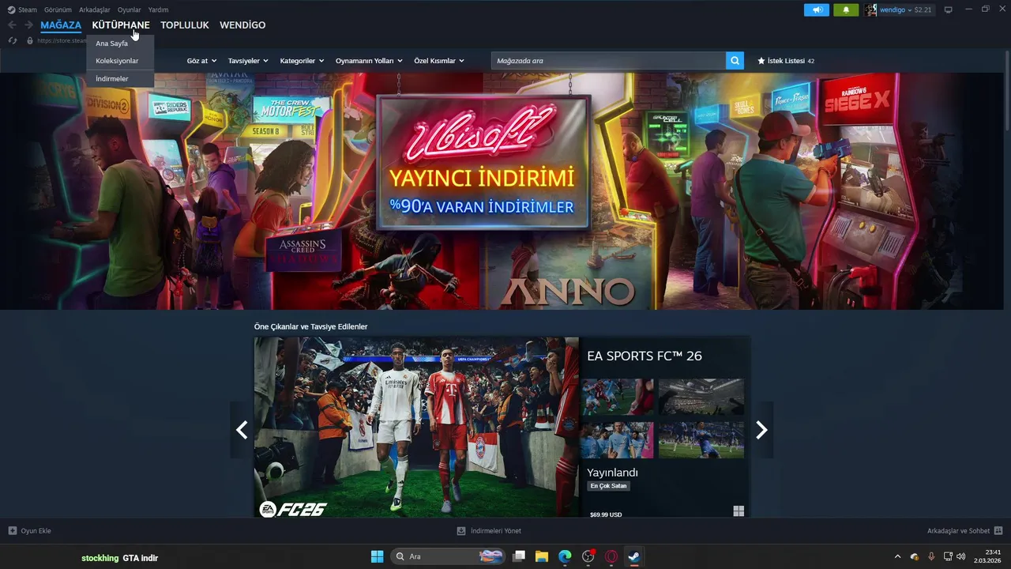The image size is (1011, 569).
Task: Go forward with the right arrow
Action: pyautogui.click(x=28, y=25)
